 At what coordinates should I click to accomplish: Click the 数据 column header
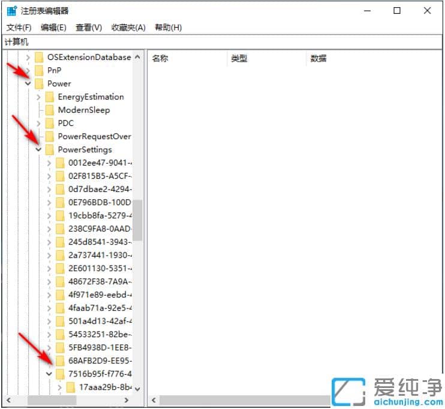click(x=318, y=58)
